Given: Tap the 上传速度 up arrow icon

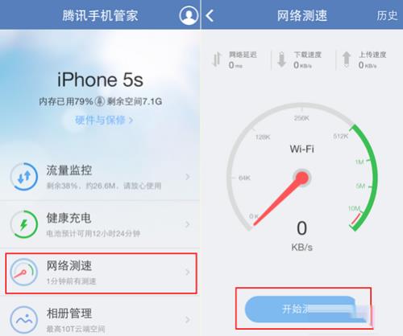Looking at the screenshot, I should point(347,59).
